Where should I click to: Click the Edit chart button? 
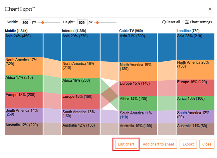[126, 144]
